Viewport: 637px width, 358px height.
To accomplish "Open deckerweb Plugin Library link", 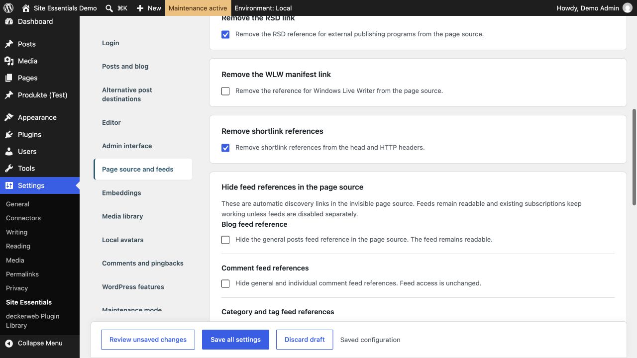I will click(32, 321).
